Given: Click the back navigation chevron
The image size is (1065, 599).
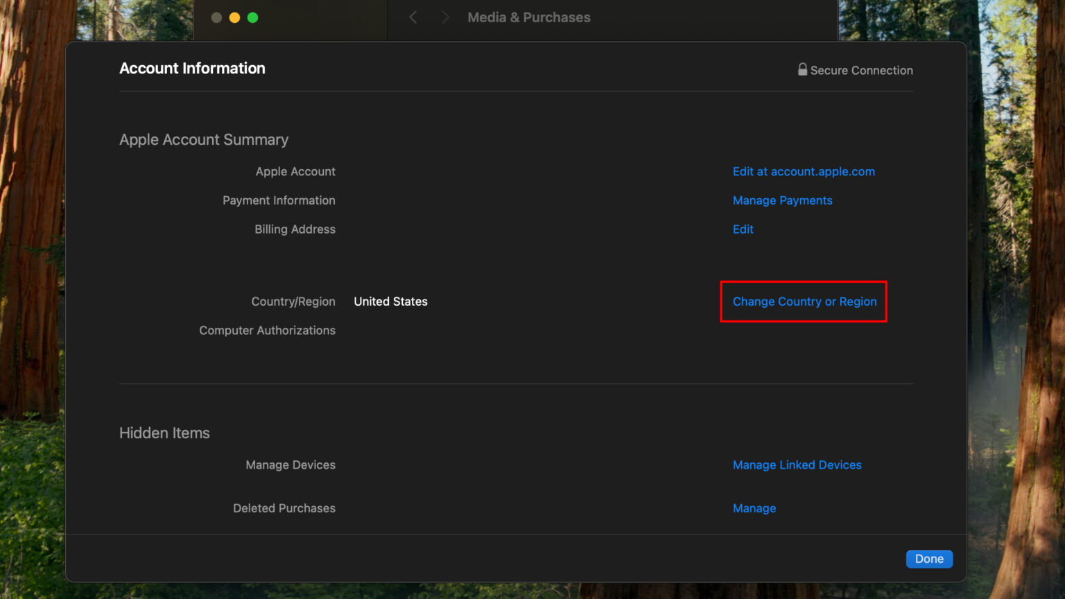Looking at the screenshot, I should [x=413, y=17].
